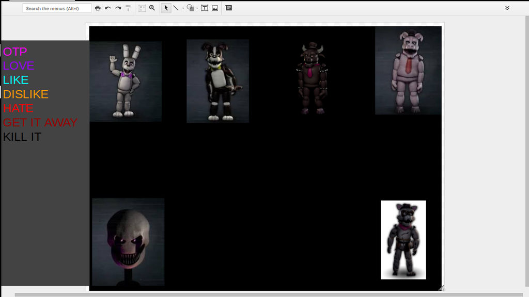Select the pink bear with red tie
Screen dimensions: 529x297
coord(408,71)
